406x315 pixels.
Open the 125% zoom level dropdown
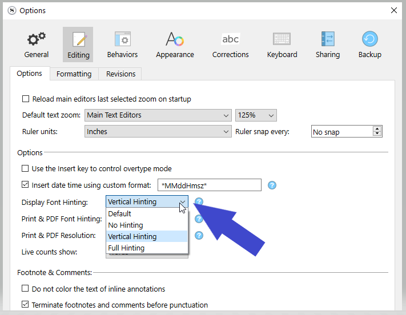click(x=256, y=115)
